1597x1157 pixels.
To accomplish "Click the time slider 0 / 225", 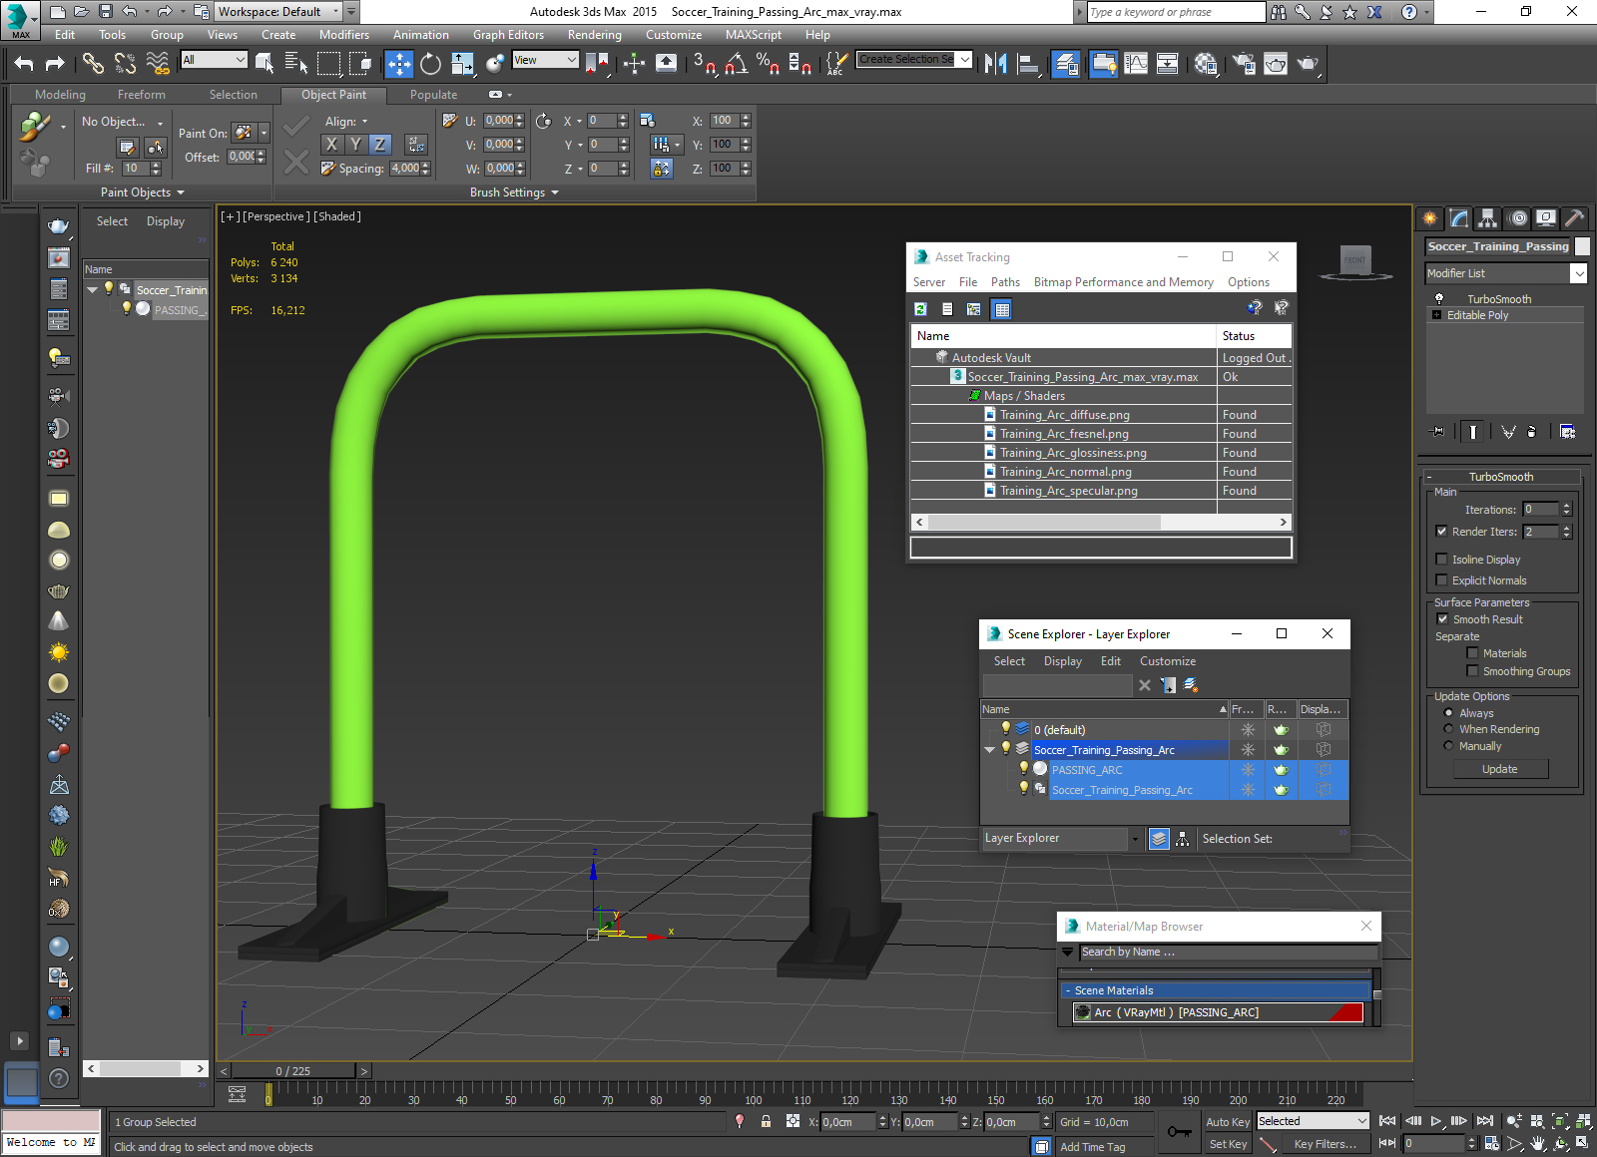I will 293,1071.
